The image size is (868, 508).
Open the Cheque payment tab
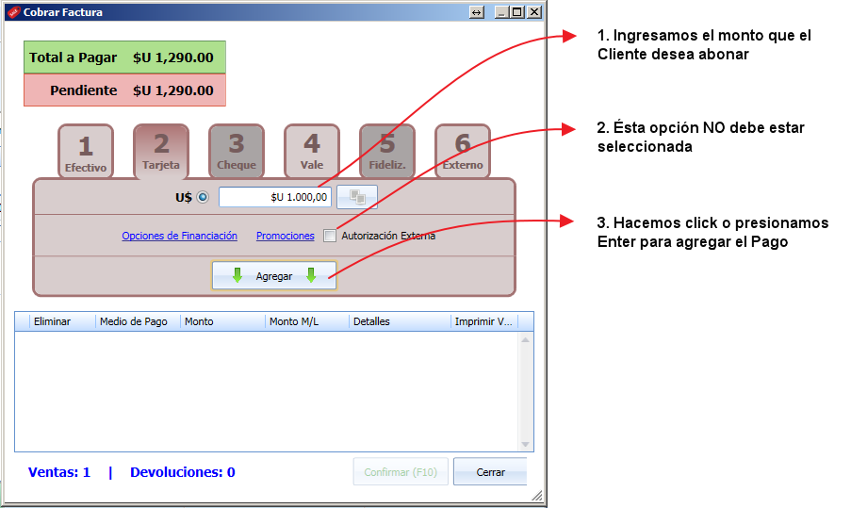point(237,151)
